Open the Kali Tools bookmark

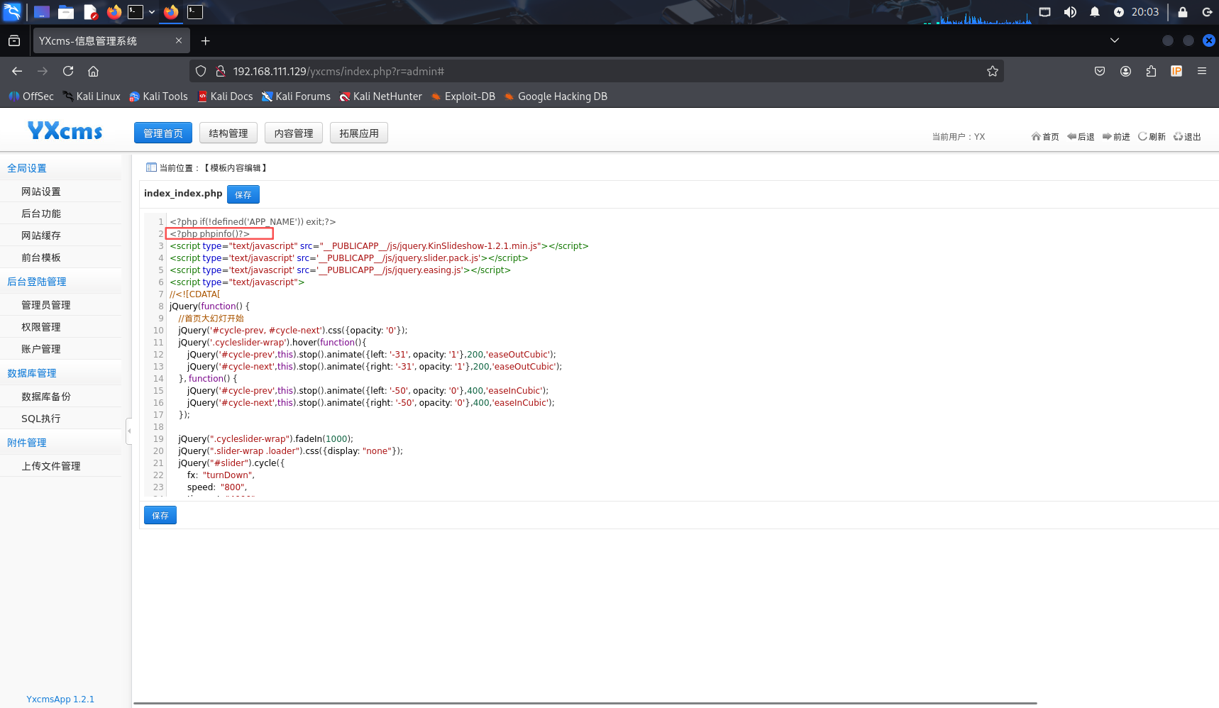(x=158, y=96)
